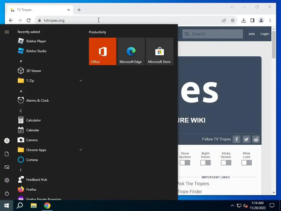Image resolution: width=281 pixels, height=211 pixels.
Task: Jump to letter C index
Action: 21,111
